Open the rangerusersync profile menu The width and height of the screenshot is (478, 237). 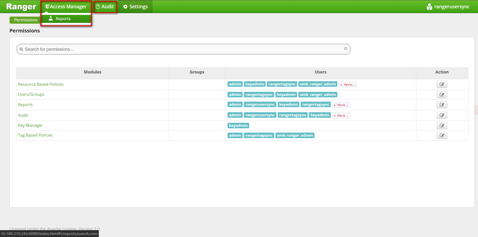[x=448, y=7]
